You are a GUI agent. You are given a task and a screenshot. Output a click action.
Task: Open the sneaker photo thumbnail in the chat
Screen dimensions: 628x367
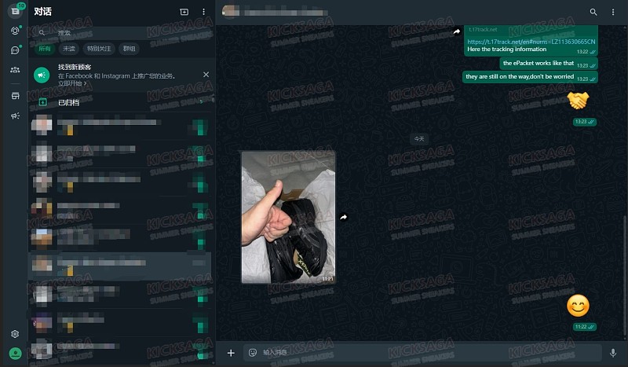(x=288, y=217)
